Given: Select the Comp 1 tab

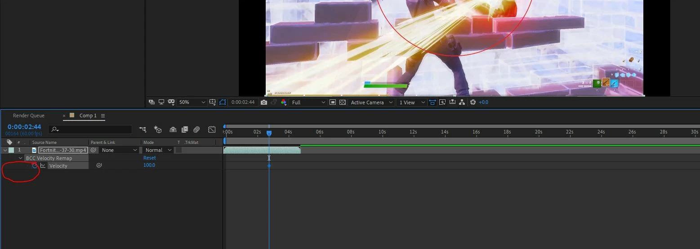Looking at the screenshot, I should [88, 116].
